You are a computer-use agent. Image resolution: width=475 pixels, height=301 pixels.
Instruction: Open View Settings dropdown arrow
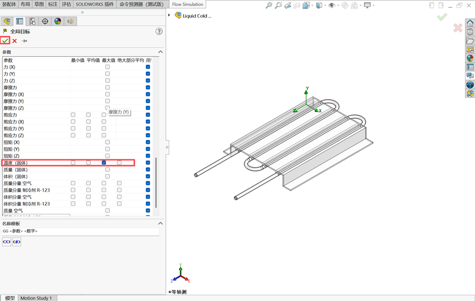pos(373,5)
